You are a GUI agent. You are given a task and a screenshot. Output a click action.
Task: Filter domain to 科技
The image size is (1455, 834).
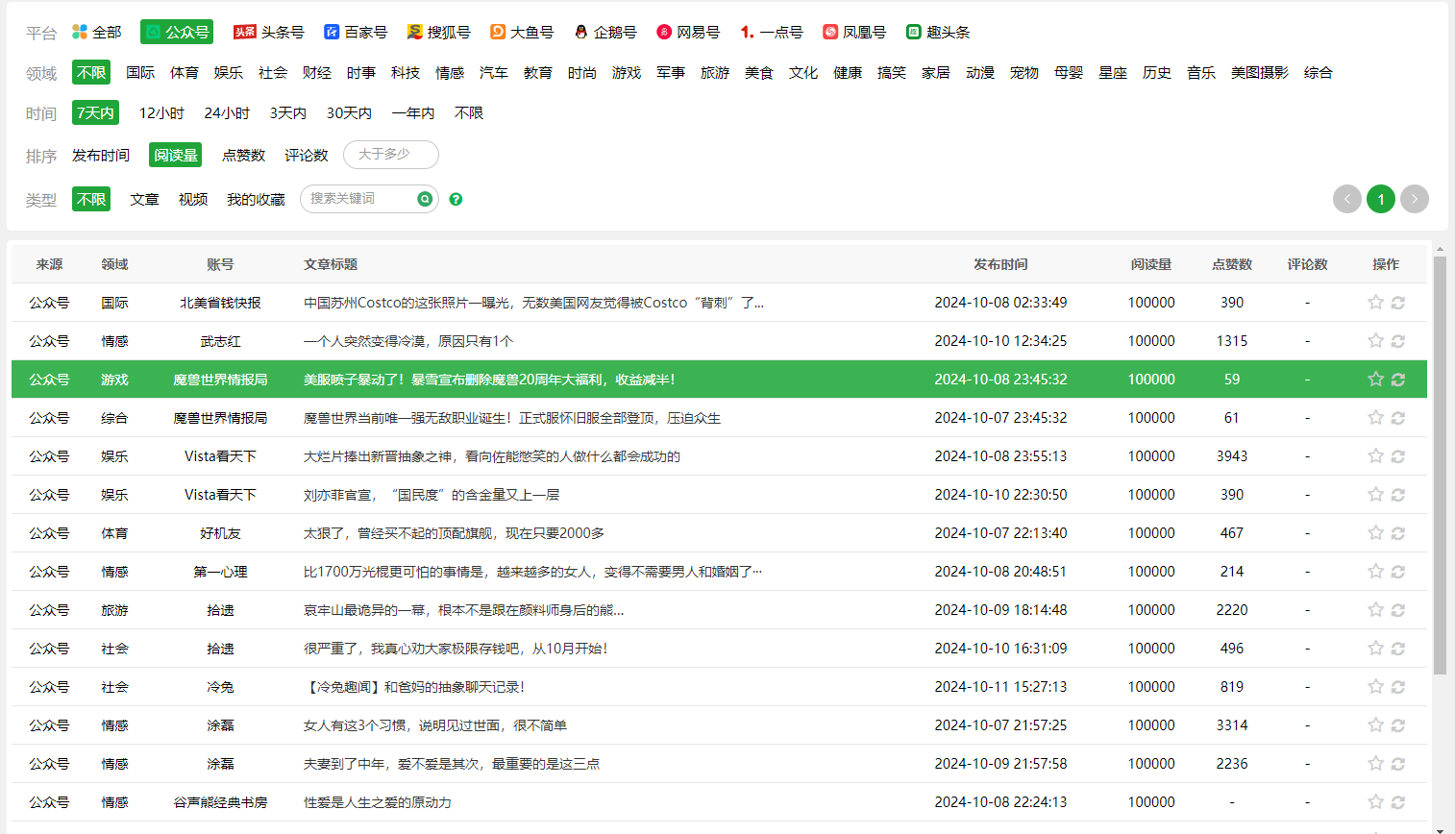406,72
